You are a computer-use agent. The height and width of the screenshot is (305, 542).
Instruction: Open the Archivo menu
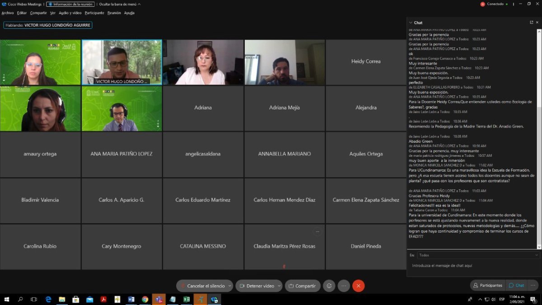pyautogui.click(x=8, y=13)
